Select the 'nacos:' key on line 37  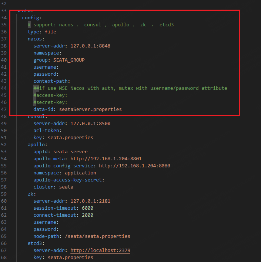[36, 39]
